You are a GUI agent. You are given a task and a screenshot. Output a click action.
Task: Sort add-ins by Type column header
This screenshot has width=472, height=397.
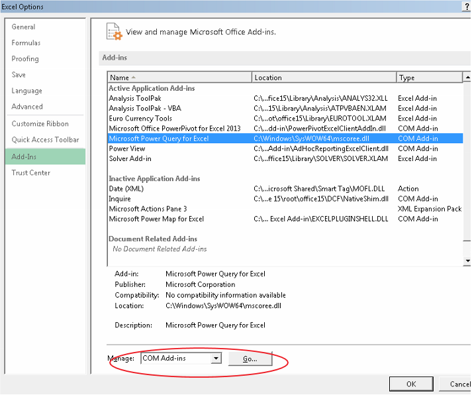point(429,78)
